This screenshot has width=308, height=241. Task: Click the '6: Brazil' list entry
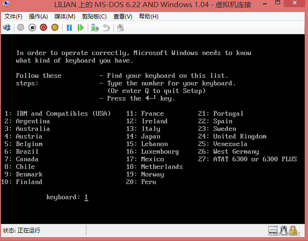(21, 152)
